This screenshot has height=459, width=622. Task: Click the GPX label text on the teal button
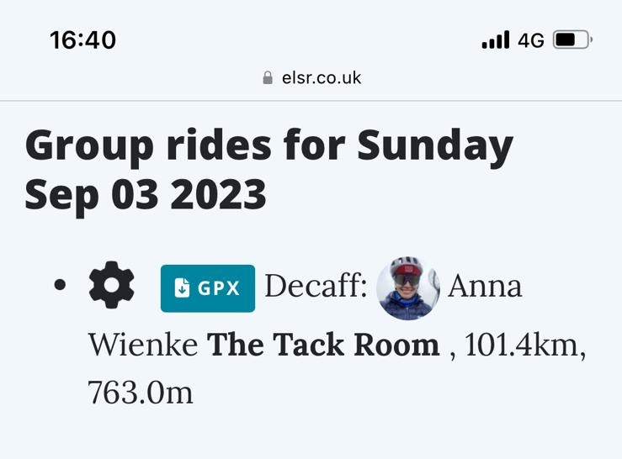point(219,288)
